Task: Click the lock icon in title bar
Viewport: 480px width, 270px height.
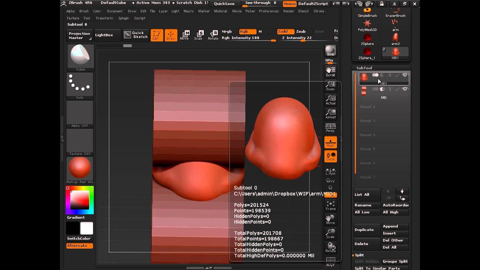Action: click(x=381, y=4)
